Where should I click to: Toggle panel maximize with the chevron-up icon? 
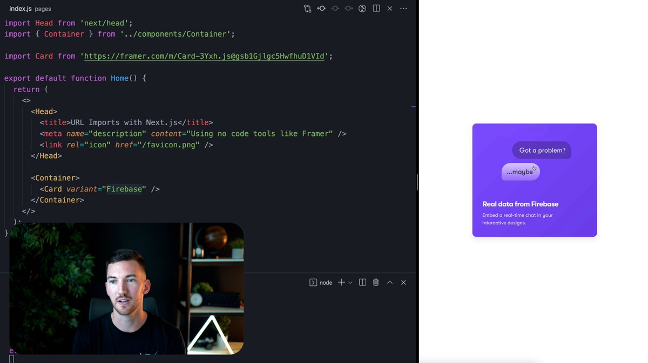tap(389, 282)
